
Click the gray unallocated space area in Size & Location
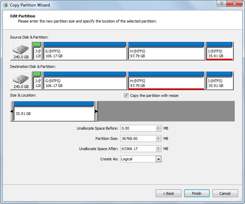click(166, 111)
